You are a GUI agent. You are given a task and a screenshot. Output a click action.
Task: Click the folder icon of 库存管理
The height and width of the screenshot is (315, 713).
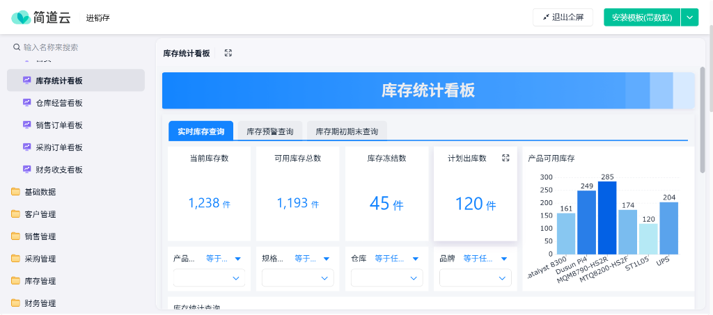pyautogui.click(x=16, y=280)
